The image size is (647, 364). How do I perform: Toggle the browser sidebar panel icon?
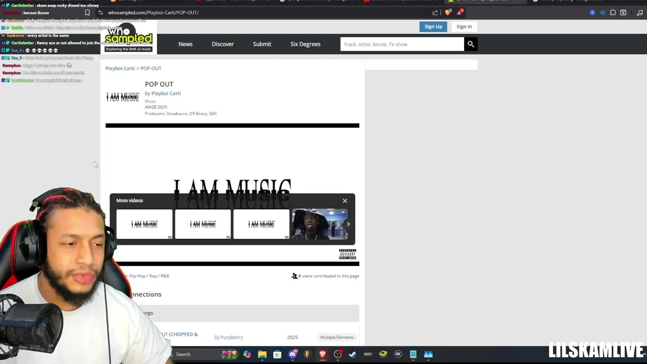tap(623, 13)
